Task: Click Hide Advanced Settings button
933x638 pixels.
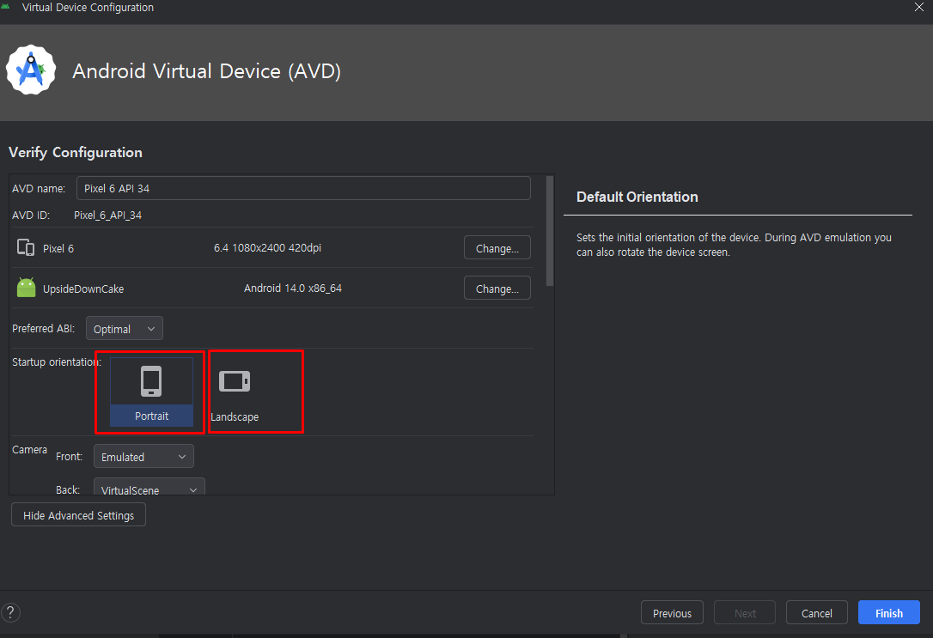Action: pyautogui.click(x=78, y=515)
